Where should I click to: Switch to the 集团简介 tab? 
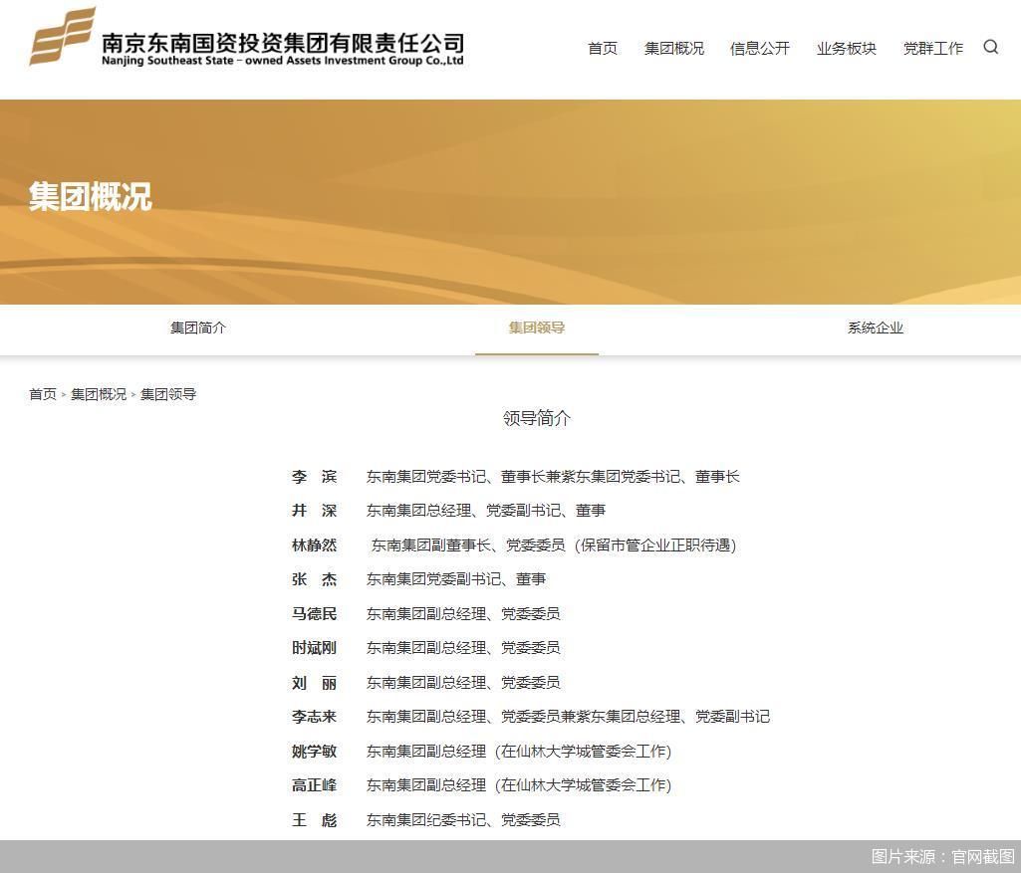click(x=197, y=327)
